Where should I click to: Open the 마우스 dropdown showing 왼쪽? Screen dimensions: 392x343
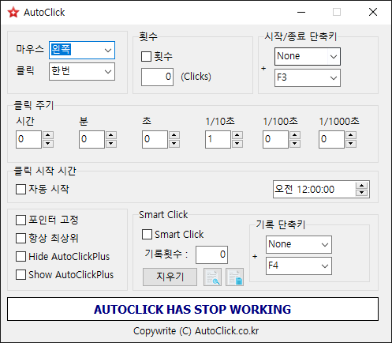coord(82,50)
